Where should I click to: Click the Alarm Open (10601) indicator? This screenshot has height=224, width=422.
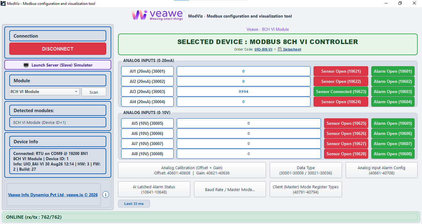(393, 71)
